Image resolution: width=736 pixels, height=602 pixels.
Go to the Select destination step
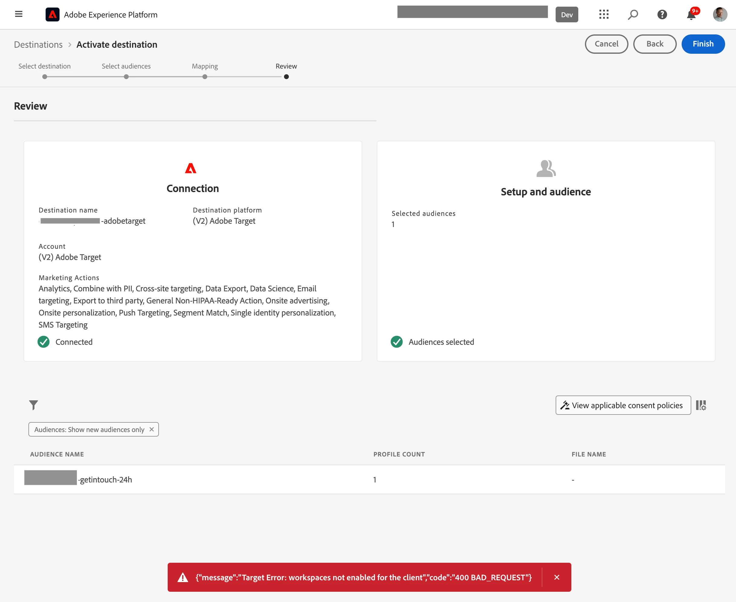44,77
